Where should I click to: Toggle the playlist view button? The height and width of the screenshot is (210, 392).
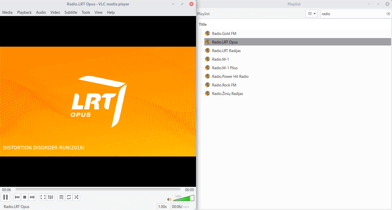[61, 197]
